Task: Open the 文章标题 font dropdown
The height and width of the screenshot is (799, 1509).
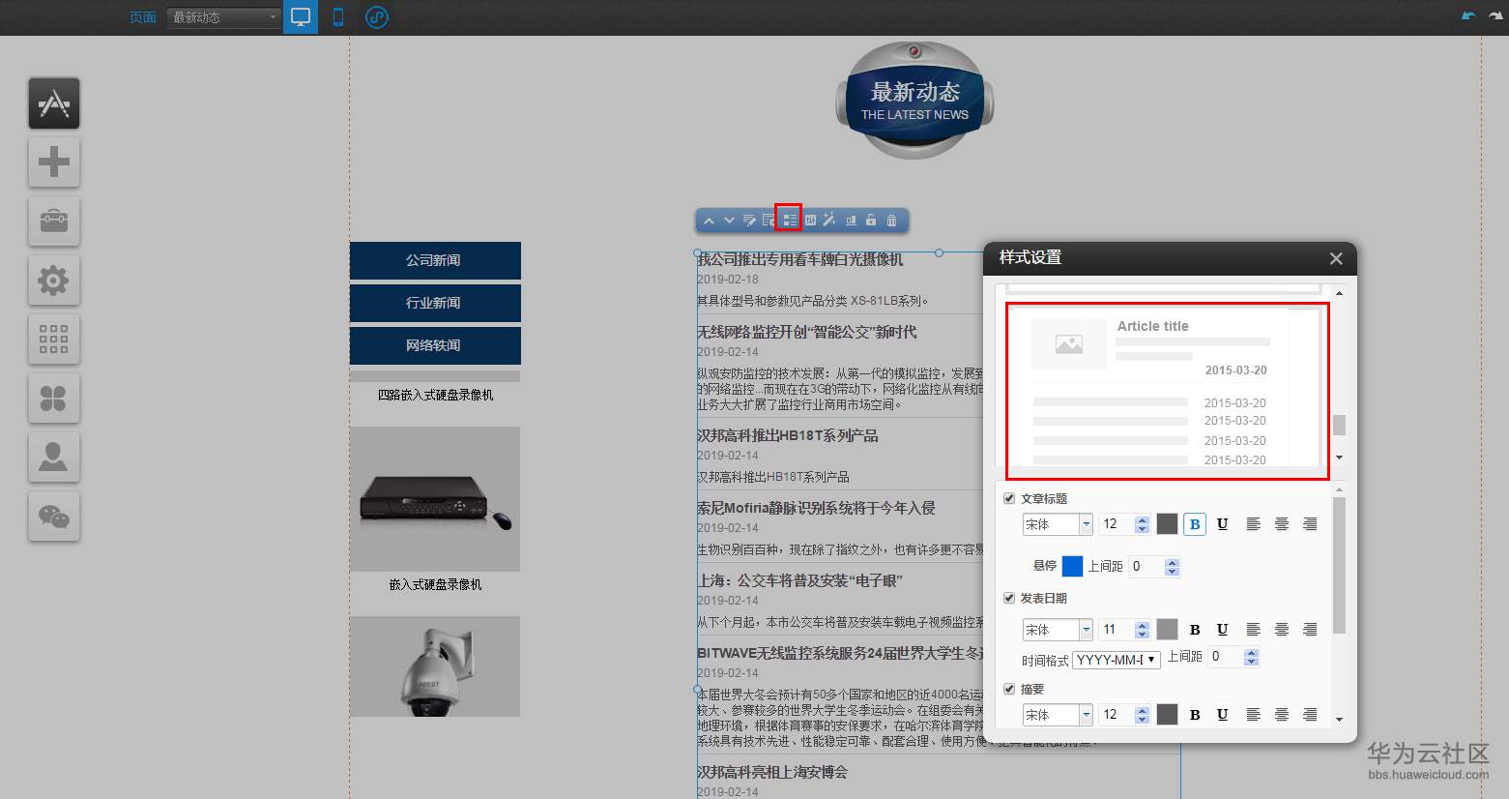Action: pyautogui.click(x=1058, y=524)
